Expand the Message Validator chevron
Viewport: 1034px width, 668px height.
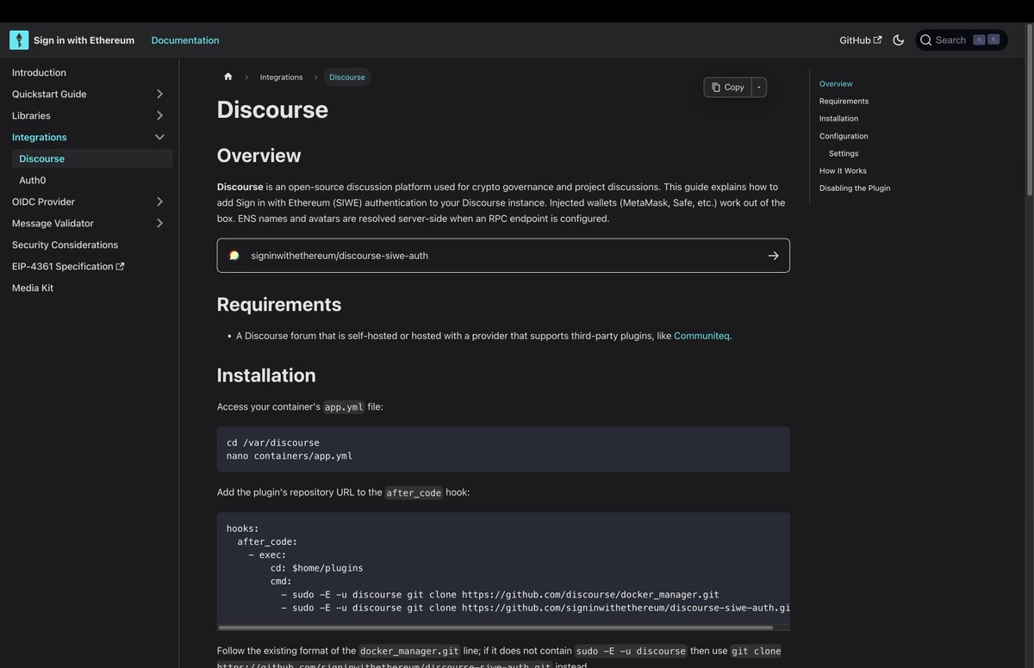tap(159, 223)
